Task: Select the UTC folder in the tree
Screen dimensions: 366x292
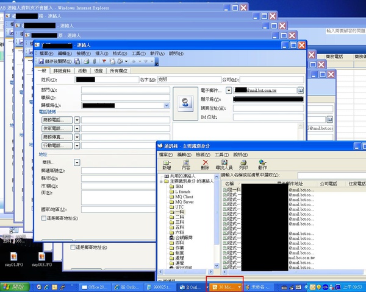Action: [177, 207]
